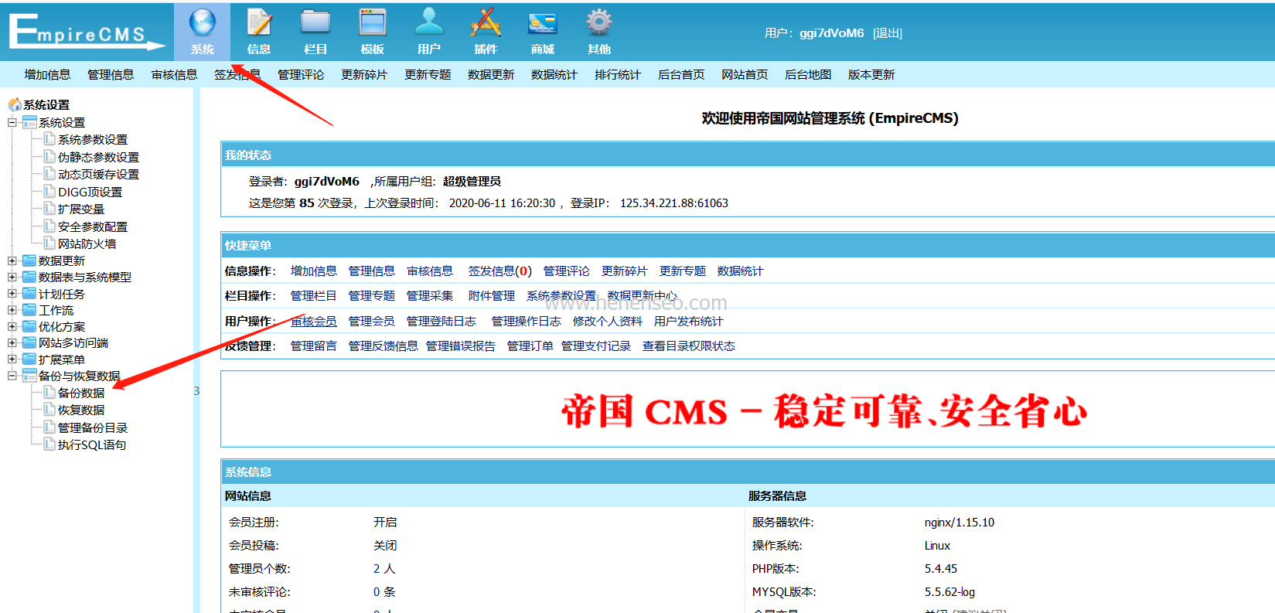Click the 管理栏目 quick menu link
Viewport: 1275px width, 613px height.
click(313, 296)
